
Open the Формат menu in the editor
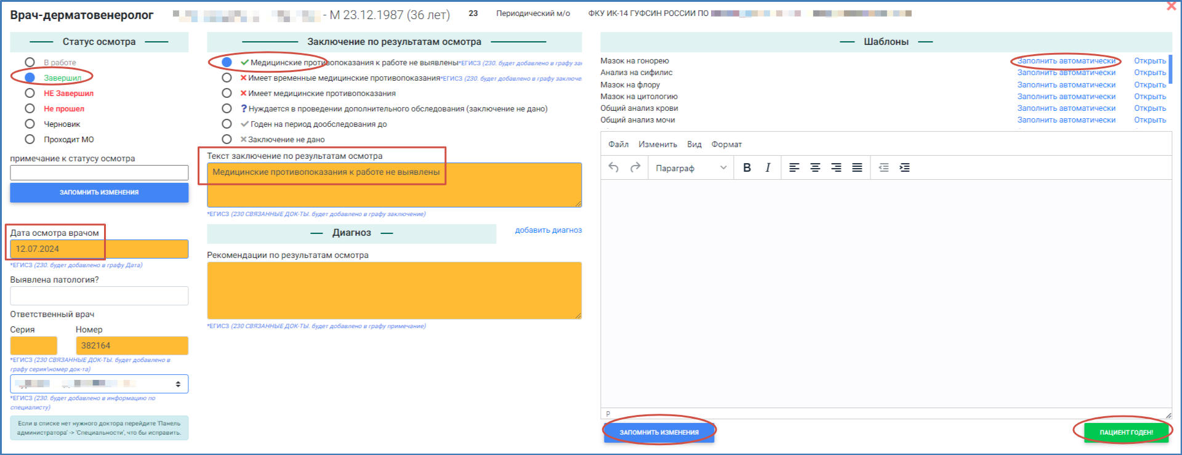pyautogui.click(x=726, y=144)
